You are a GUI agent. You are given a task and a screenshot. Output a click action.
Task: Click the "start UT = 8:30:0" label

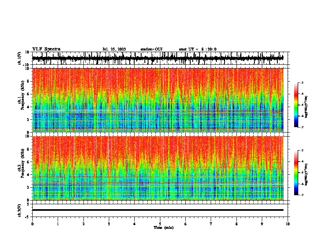click(198, 49)
